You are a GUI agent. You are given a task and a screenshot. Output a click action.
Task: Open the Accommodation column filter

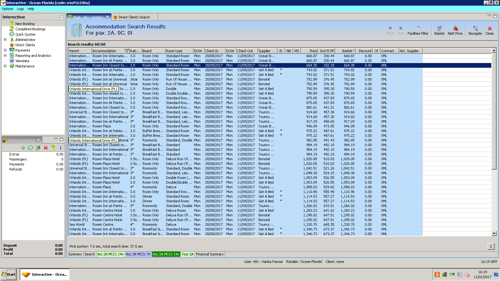tap(127, 51)
